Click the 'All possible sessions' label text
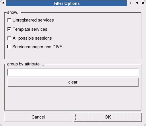Screen dimensions: 146x126 tap(32, 38)
